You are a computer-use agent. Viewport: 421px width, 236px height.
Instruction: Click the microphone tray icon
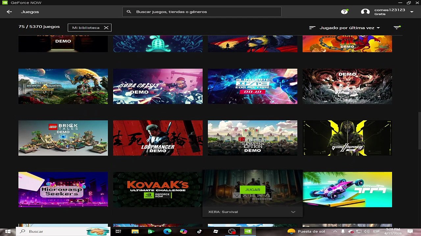[343, 231]
